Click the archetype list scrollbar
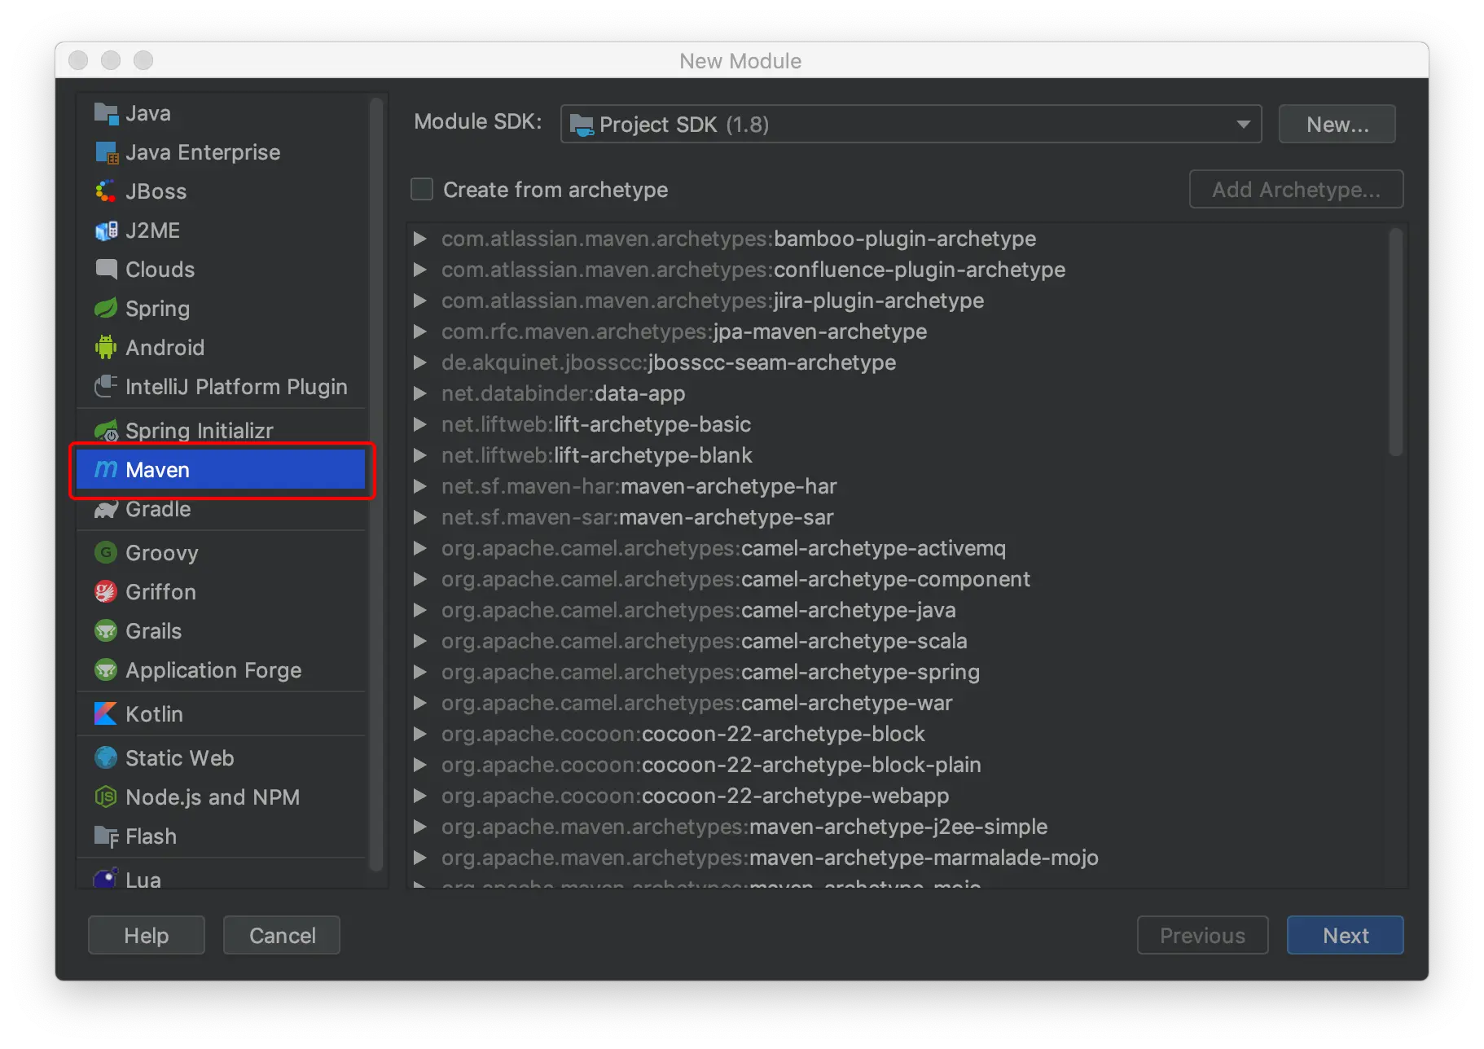The width and height of the screenshot is (1484, 1049). (1395, 342)
